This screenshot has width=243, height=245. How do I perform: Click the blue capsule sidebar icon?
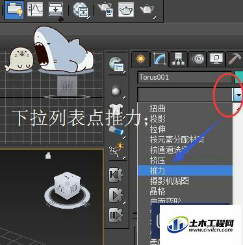pyautogui.click(x=116, y=130)
